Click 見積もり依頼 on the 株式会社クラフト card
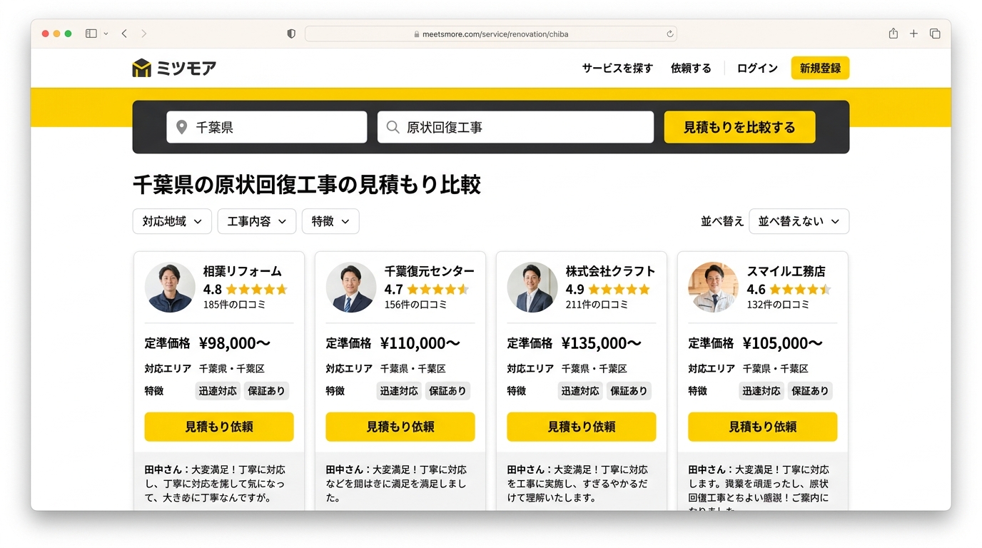 [582, 427]
